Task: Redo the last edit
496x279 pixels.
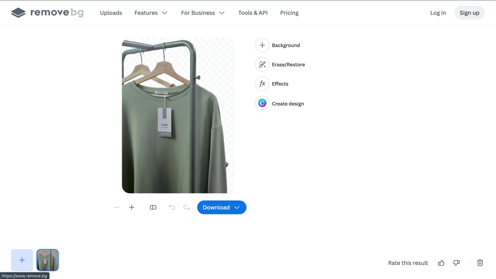Action: point(187,207)
